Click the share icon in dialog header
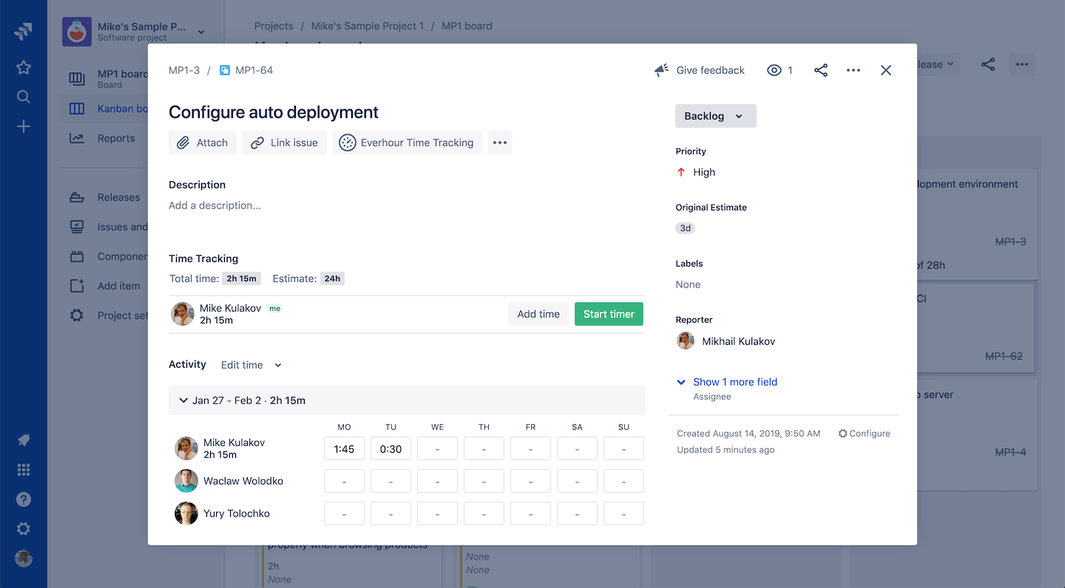Screen dimensions: 1065x588 click(820, 70)
